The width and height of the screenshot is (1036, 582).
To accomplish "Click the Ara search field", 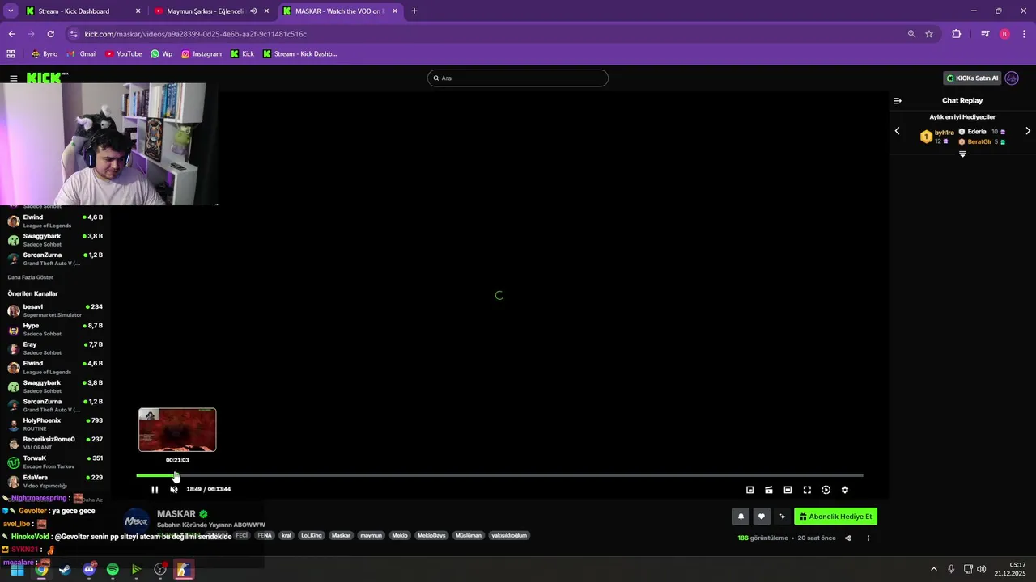I will (x=518, y=78).
